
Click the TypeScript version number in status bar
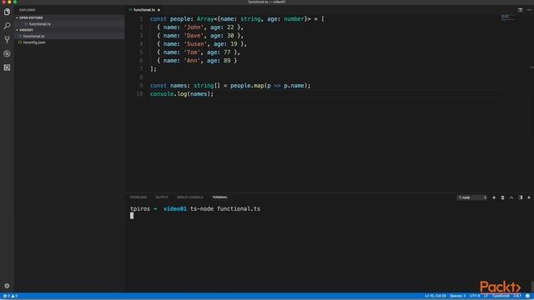click(x=517, y=296)
